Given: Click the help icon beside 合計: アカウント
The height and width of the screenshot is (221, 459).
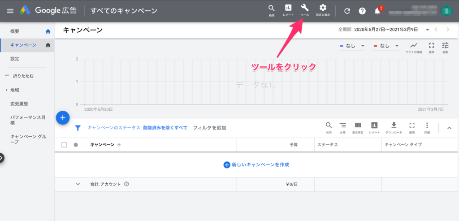Looking at the screenshot, I should tap(126, 184).
